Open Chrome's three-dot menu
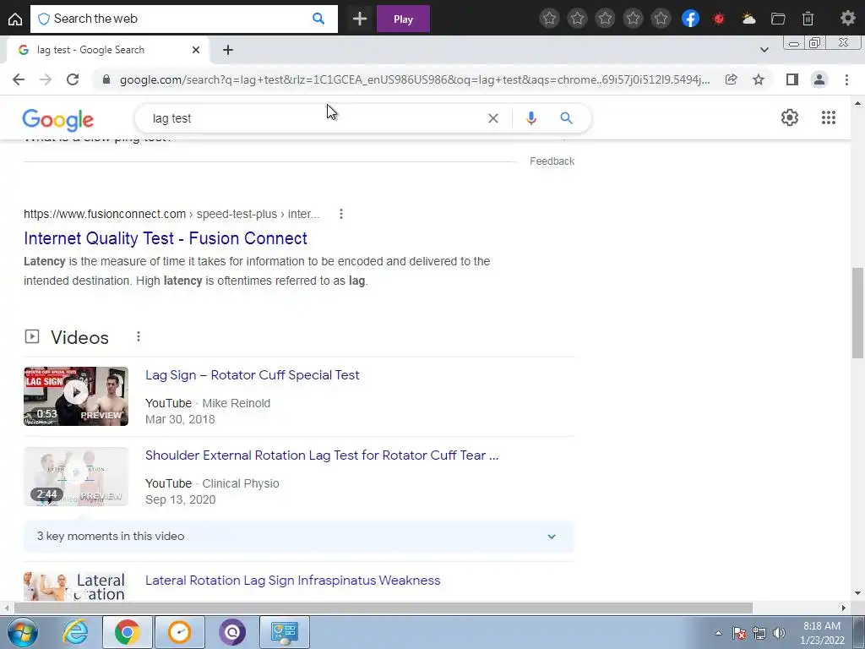 click(846, 79)
